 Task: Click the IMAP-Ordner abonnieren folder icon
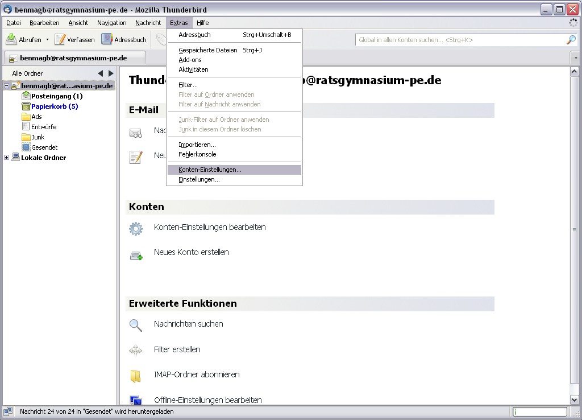tap(136, 376)
